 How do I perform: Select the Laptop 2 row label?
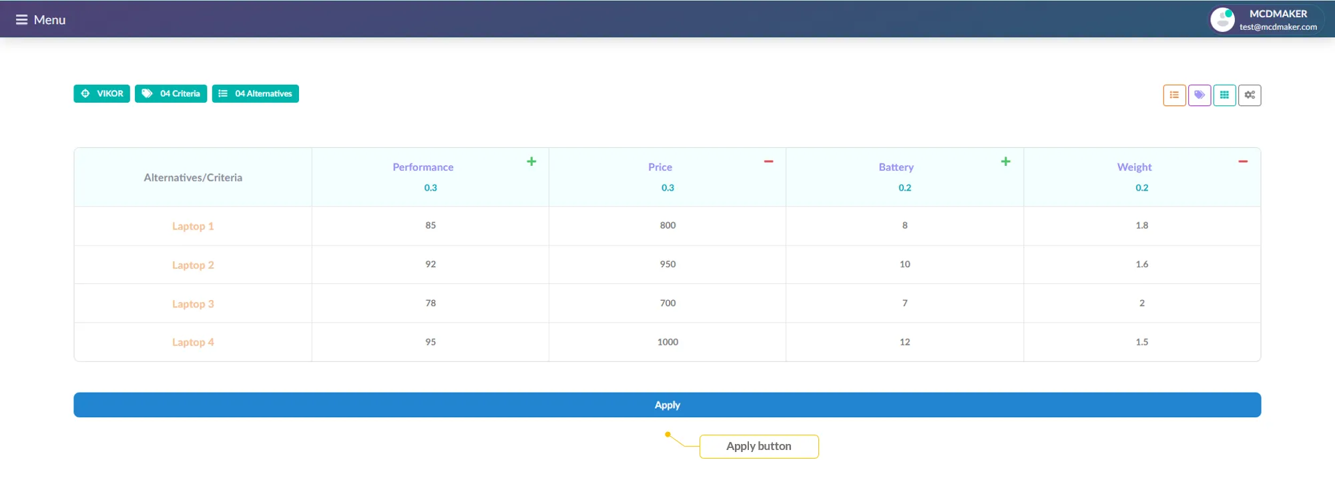tap(193, 265)
